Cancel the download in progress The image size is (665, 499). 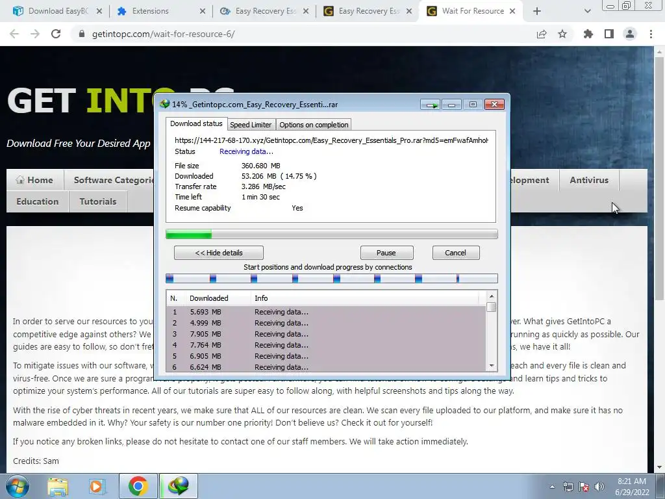click(x=455, y=253)
